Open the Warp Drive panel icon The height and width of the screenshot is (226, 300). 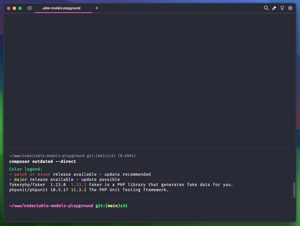pyautogui.click(x=30, y=8)
